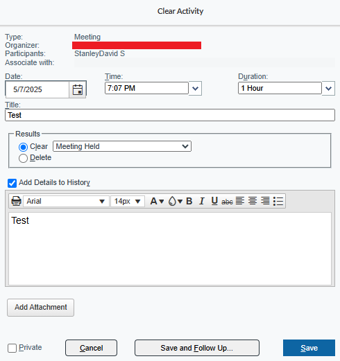Open the highlight color droplet picker
The width and height of the screenshot is (340, 361).
point(175,201)
